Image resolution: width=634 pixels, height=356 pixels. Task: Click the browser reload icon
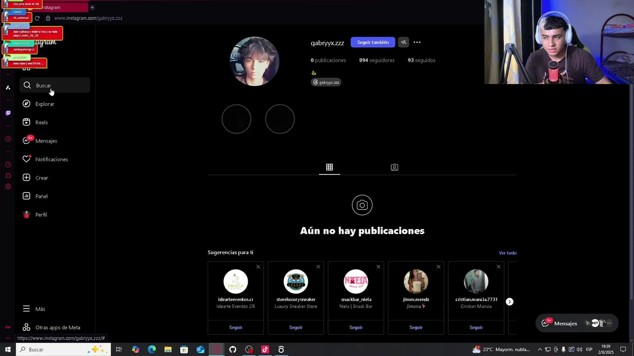click(x=37, y=18)
